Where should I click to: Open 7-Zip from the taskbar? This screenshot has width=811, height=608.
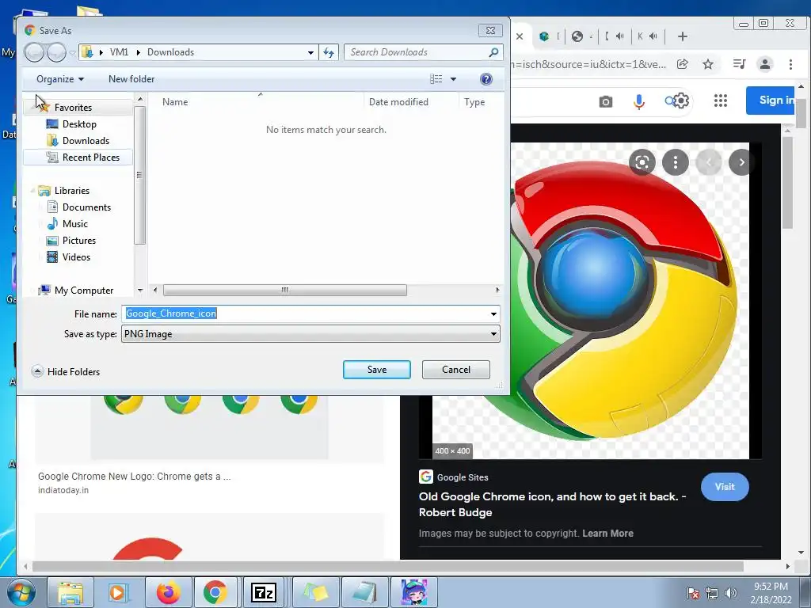pyautogui.click(x=263, y=592)
